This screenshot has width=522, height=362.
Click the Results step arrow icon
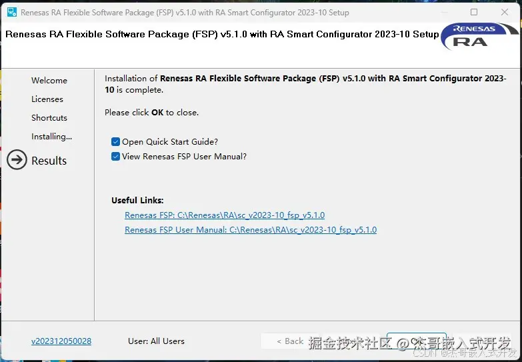17,160
